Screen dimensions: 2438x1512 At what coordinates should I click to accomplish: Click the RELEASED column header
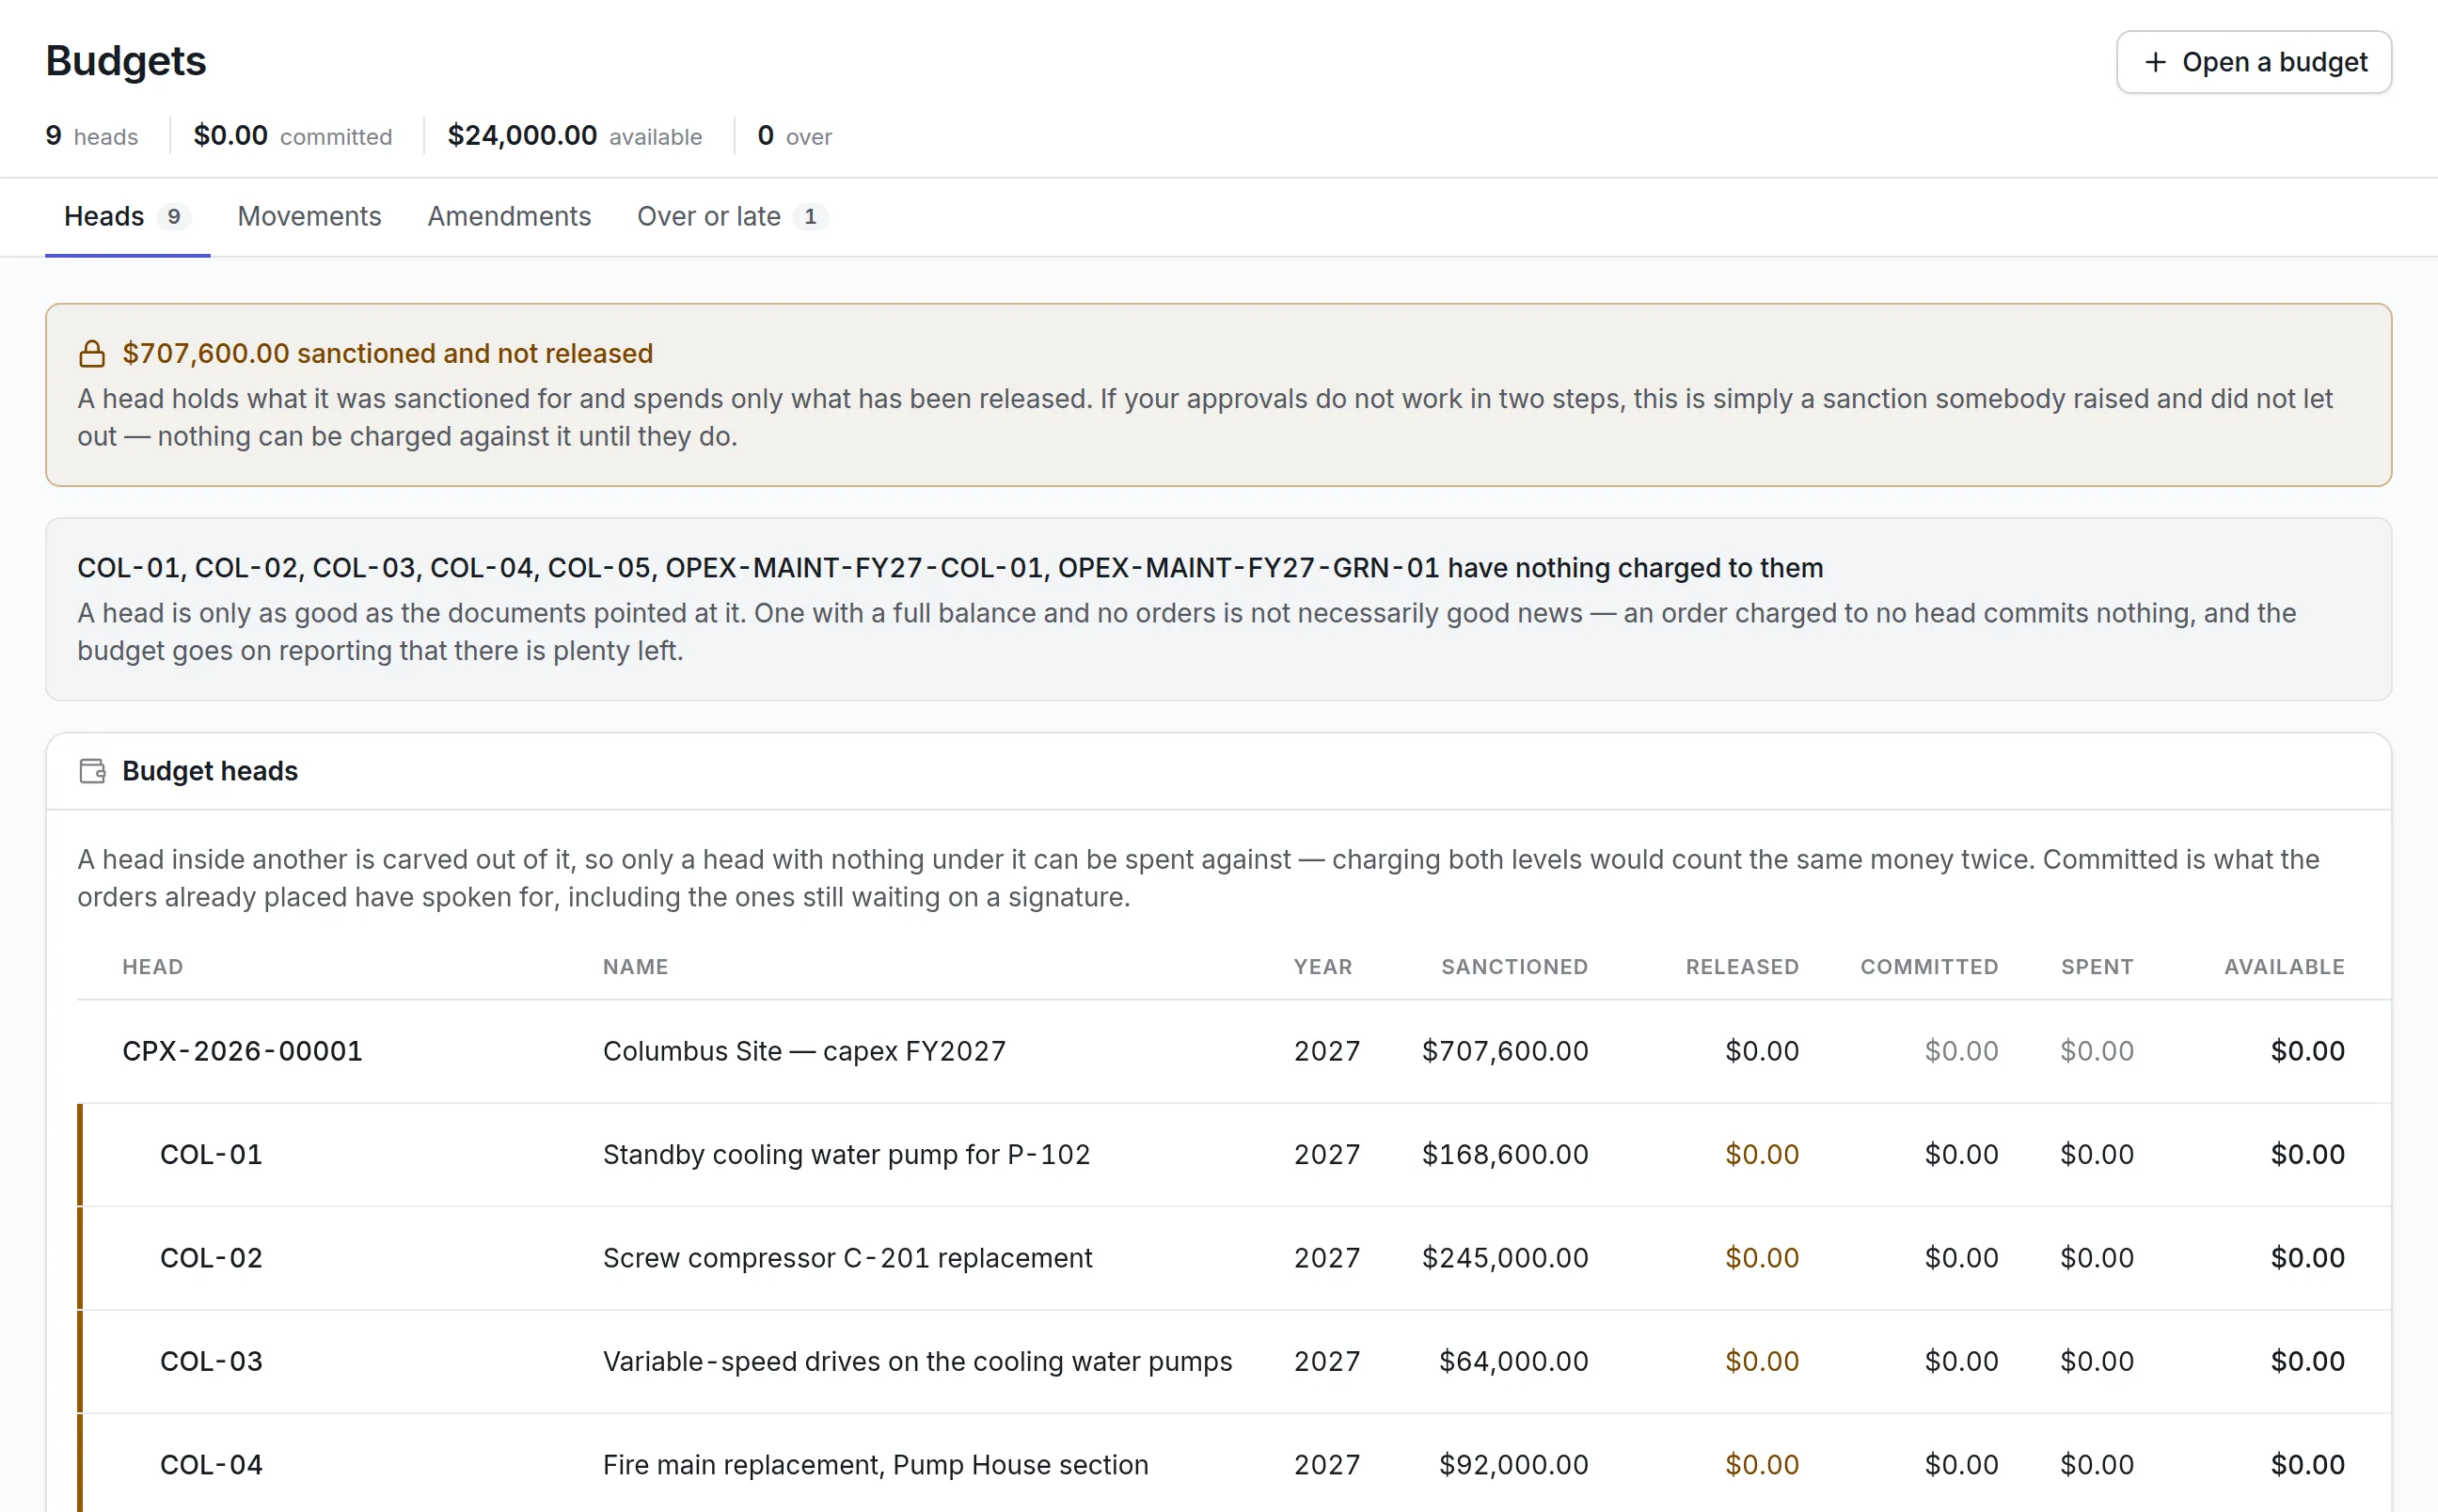[x=1742, y=967]
